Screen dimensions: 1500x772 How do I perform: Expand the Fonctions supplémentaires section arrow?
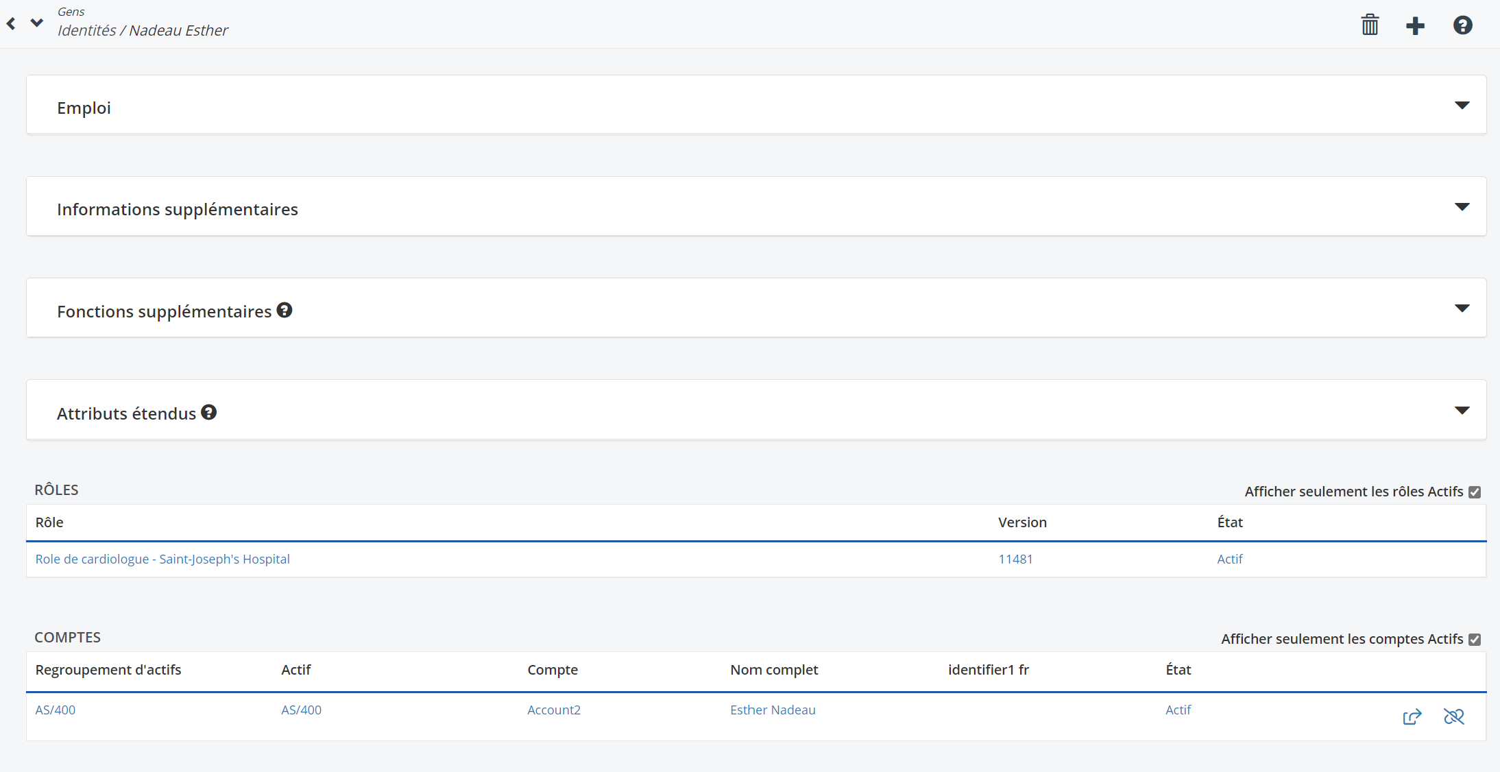click(1462, 309)
